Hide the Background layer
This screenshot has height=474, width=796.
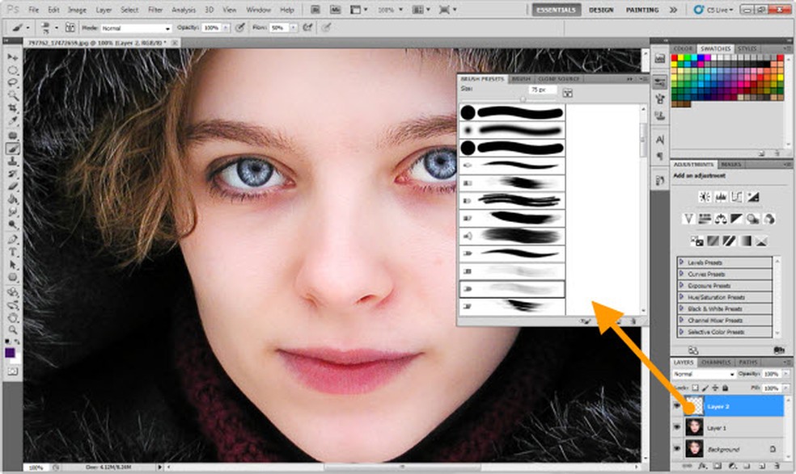[x=677, y=449]
